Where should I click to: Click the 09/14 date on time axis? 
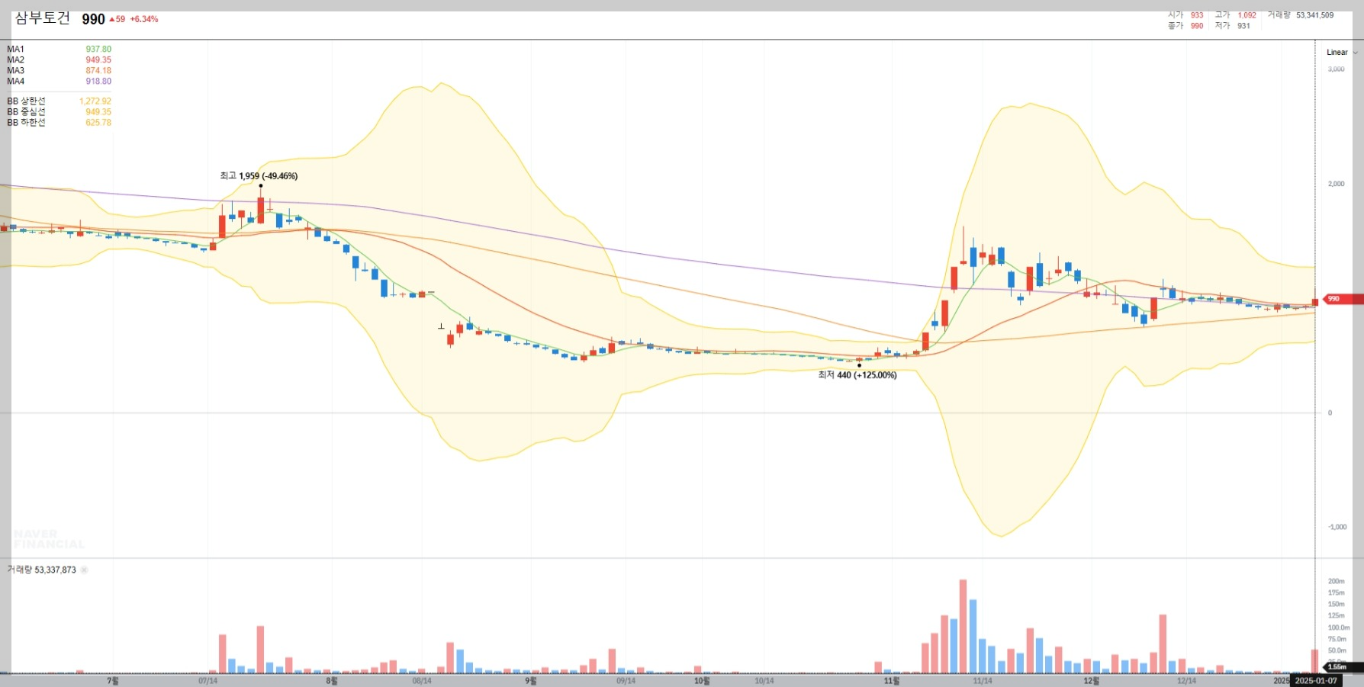(626, 681)
